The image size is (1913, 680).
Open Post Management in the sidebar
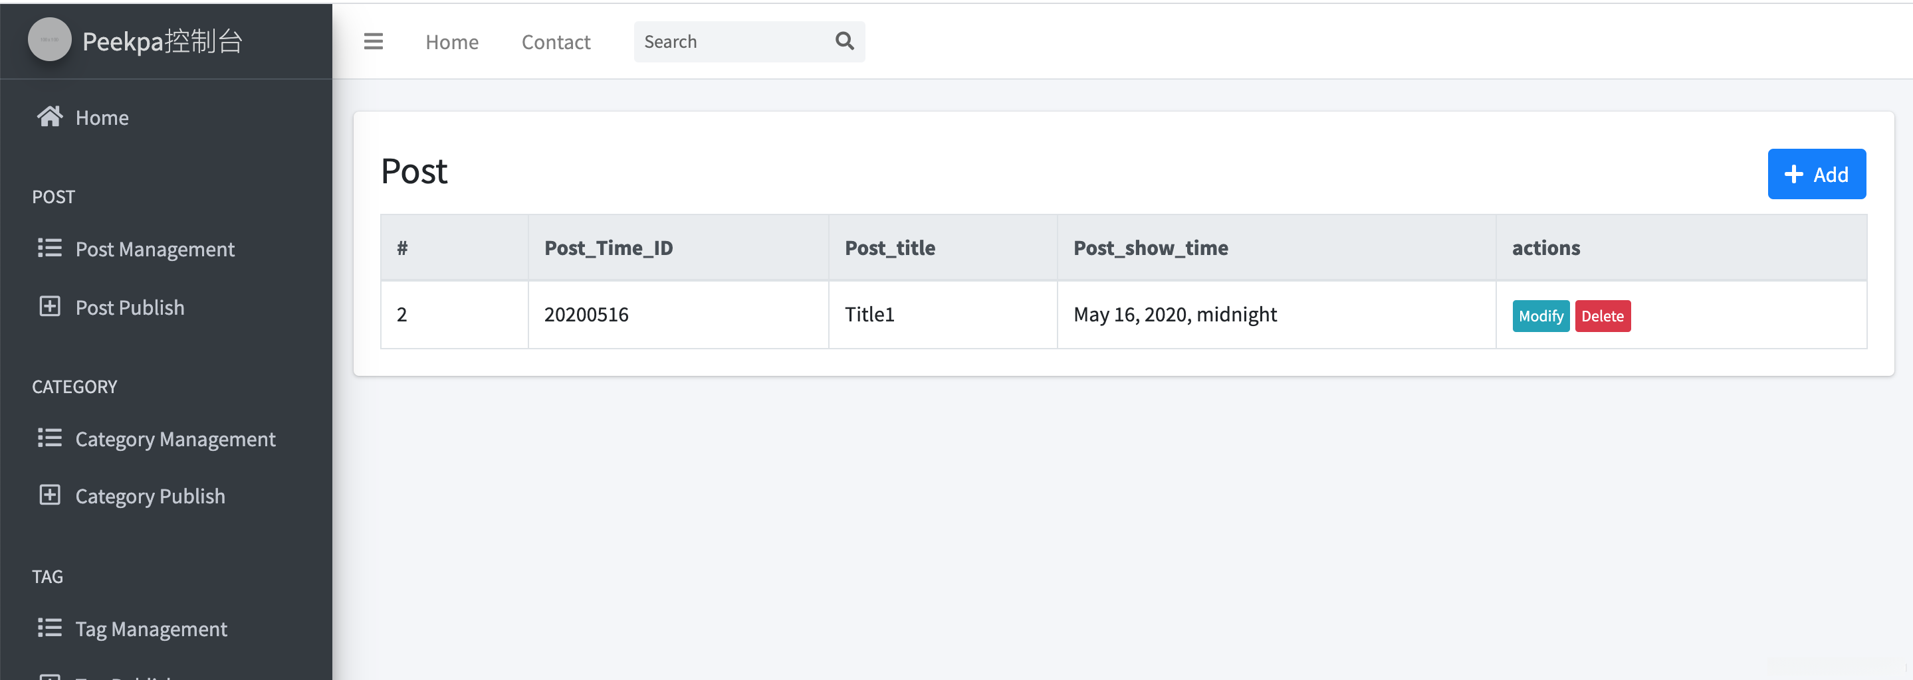[x=154, y=249]
